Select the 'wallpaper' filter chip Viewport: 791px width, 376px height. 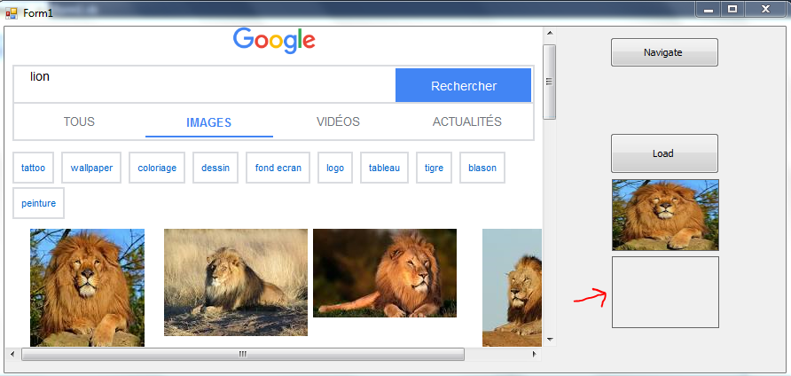pos(91,168)
